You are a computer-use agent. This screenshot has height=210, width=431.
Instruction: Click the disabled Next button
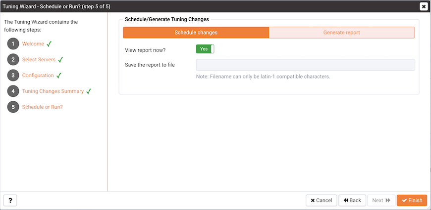[x=381, y=201]
